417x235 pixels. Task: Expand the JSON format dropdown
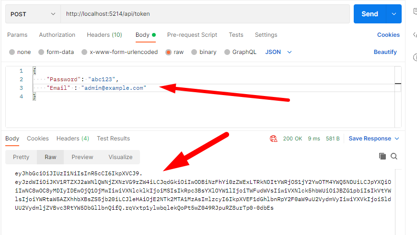click(278, 52)
